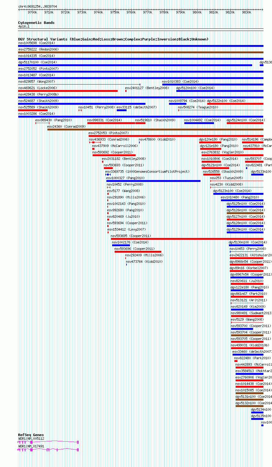This screenshot has height=467, width=272.
Task: Select nsv1013487 (Coe2014) feature label
Action: click(x=37, y=75)
